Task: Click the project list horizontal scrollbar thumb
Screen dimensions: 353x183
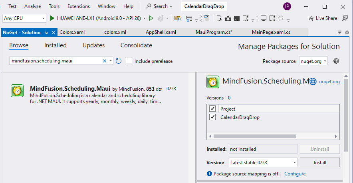Action: pyautogui.click(x=255, y=136)
